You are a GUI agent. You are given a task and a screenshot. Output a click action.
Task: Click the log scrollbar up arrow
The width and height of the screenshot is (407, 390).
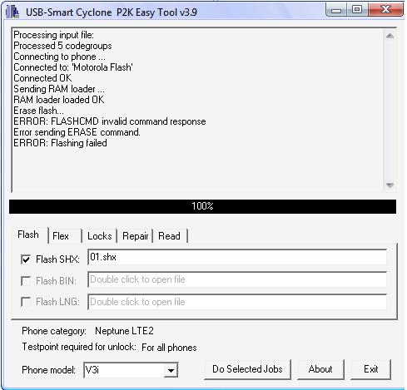pos(390,36)
